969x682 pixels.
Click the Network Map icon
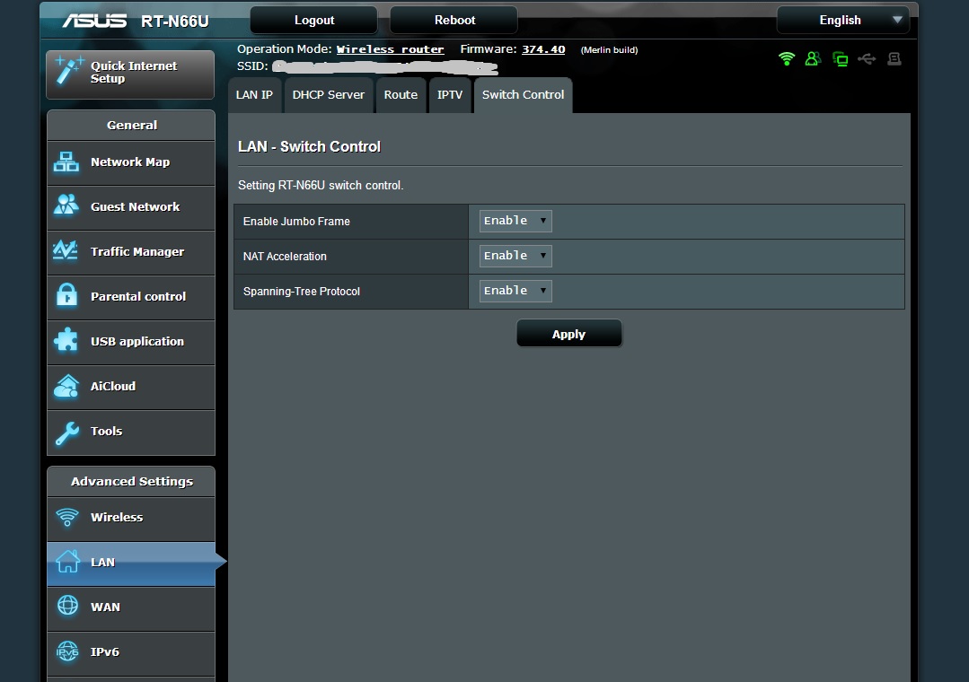[x=66, y=162]
